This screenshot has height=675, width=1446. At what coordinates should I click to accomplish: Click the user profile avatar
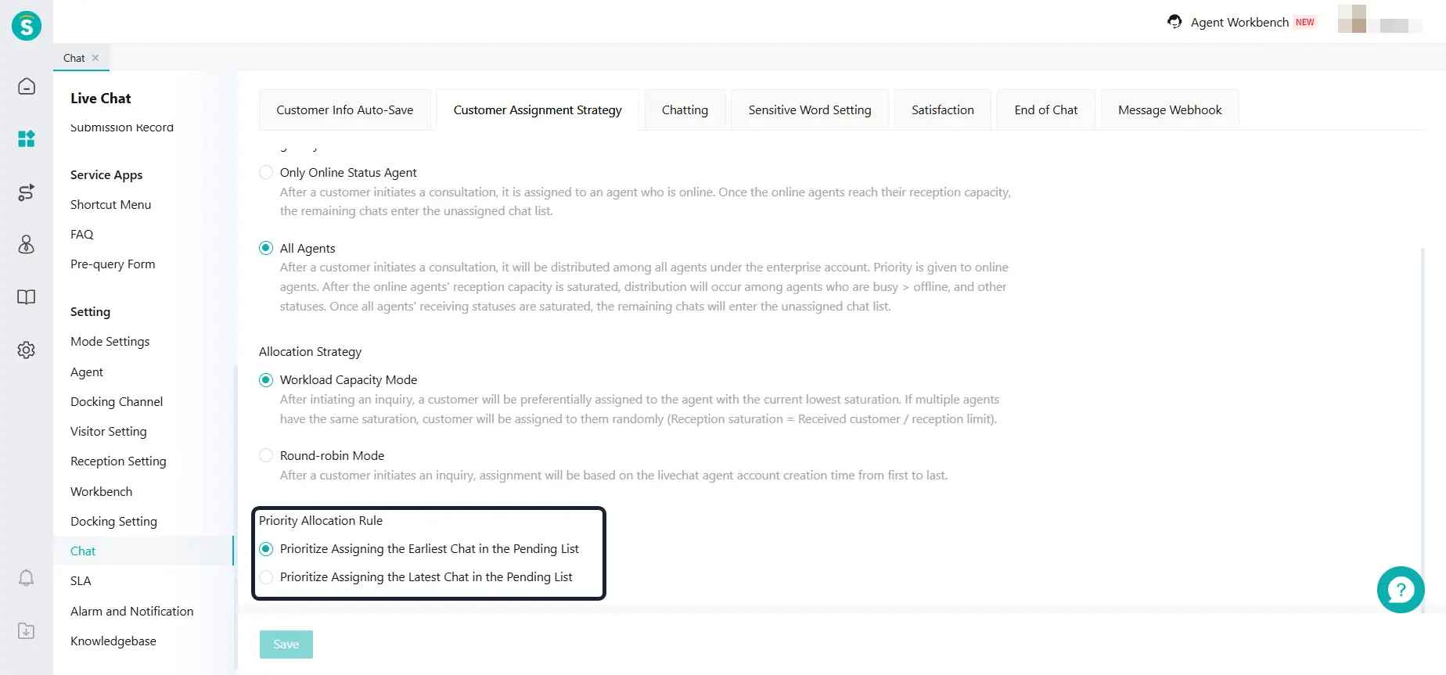click(1352, 20)
